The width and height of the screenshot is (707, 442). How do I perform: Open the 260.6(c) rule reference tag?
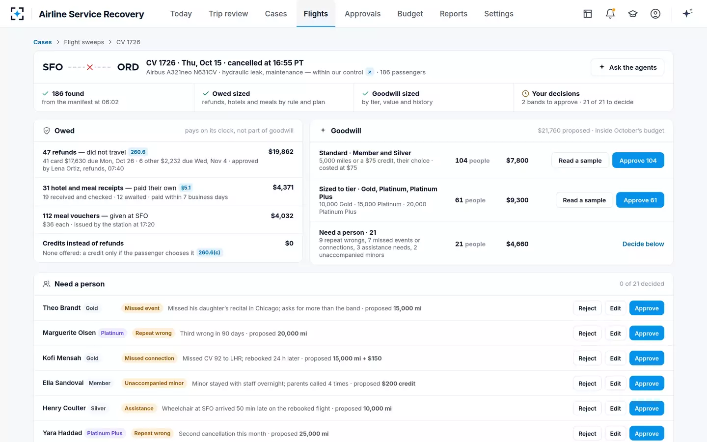click(210, 252)
